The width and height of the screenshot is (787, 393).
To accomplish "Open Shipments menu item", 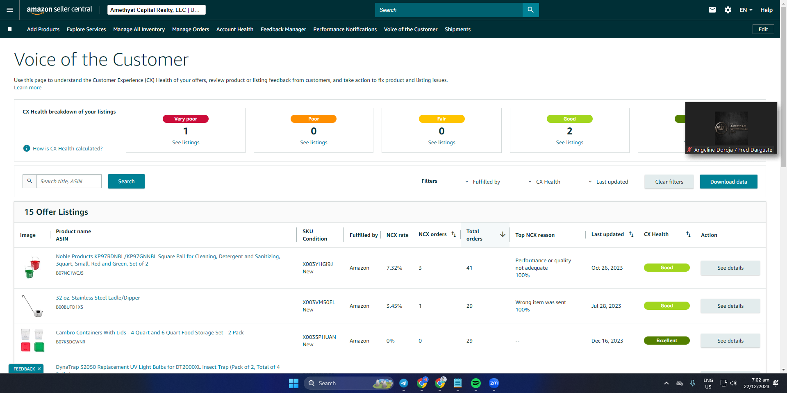I will pos(457,29).
